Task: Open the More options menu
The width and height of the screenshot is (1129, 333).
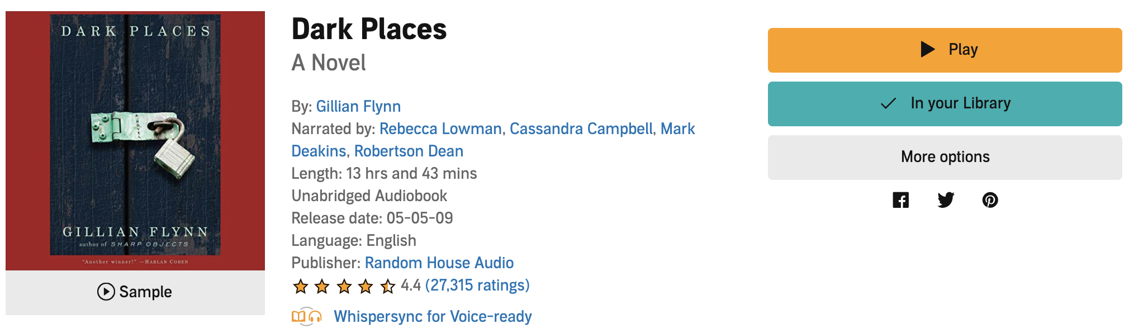Action: click(945, 157)
